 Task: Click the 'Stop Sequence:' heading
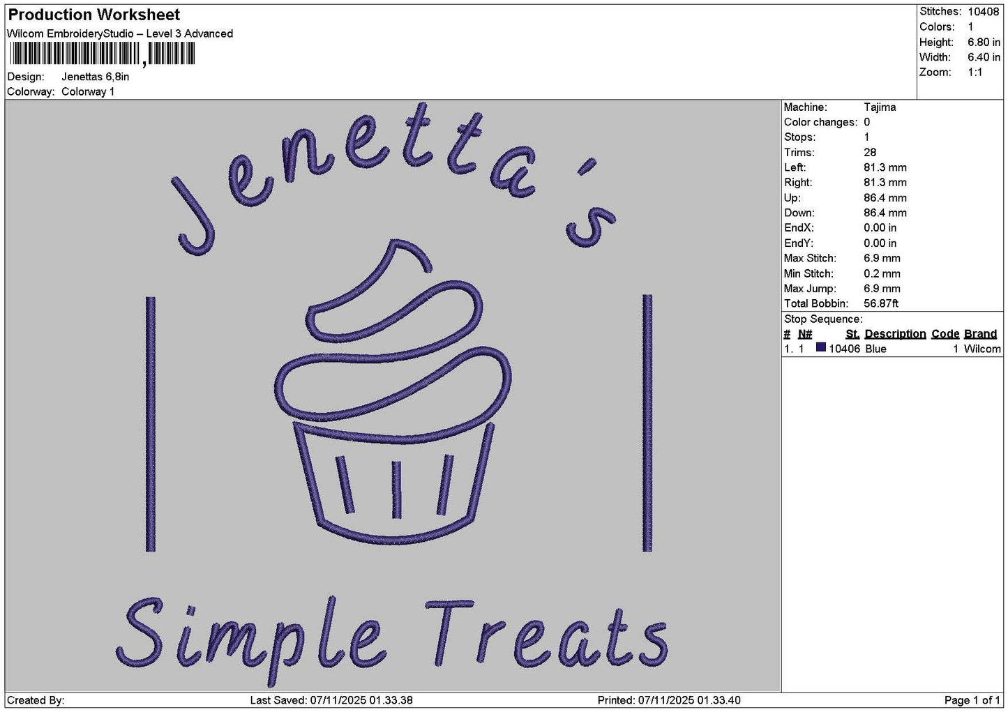[823, 319]
